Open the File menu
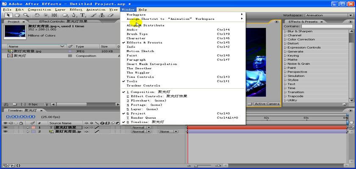 tap(7, 9)
